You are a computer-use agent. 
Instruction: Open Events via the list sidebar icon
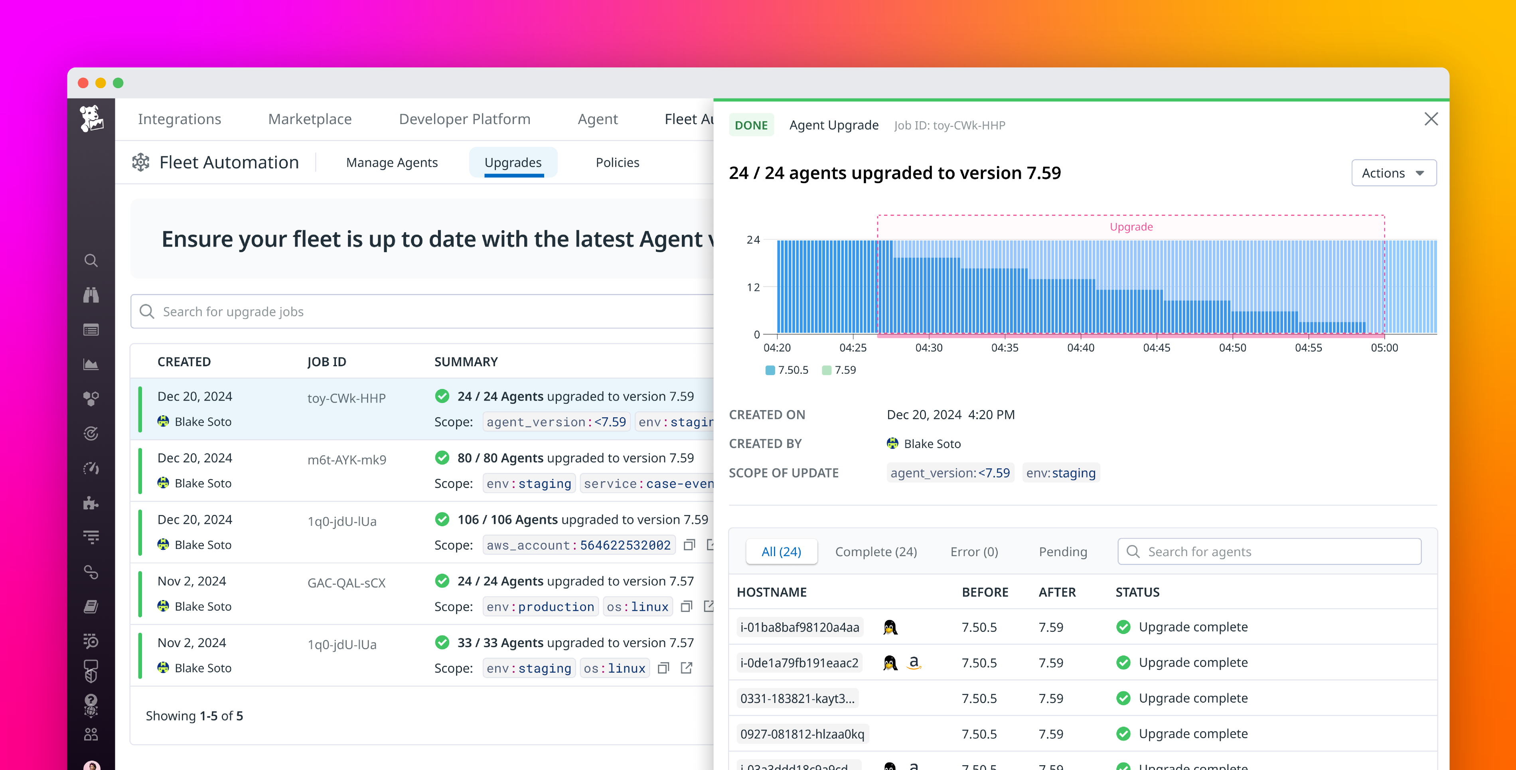[91, 330]
